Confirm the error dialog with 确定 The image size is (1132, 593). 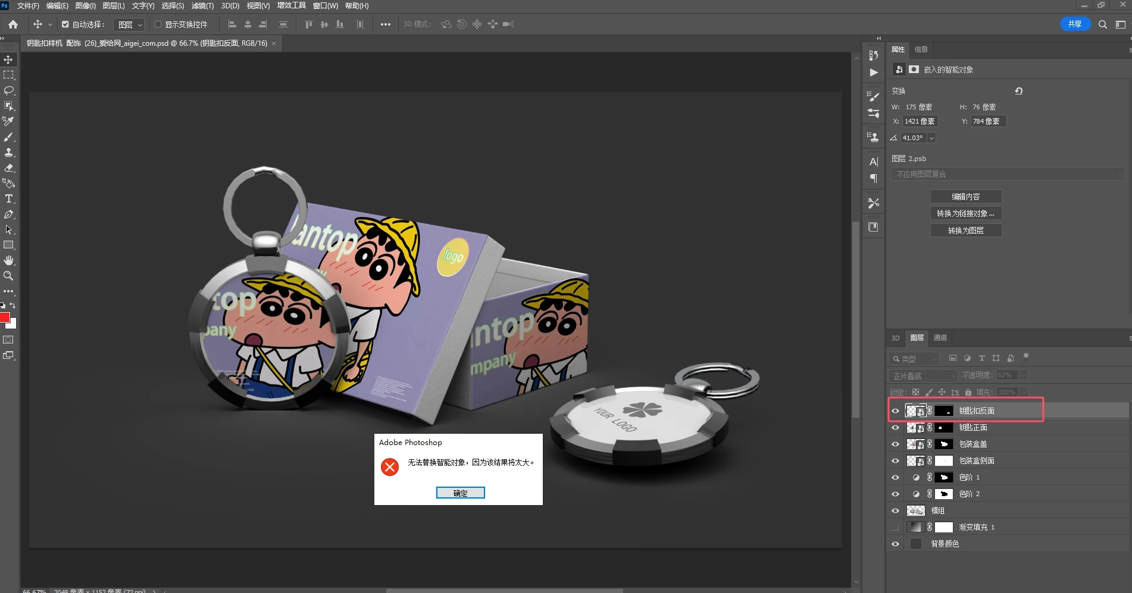460,493
